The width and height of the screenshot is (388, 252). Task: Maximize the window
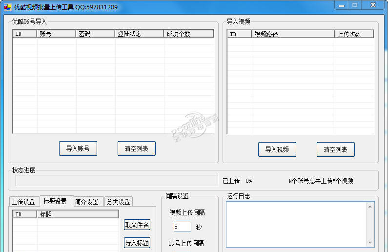(355, 5)
